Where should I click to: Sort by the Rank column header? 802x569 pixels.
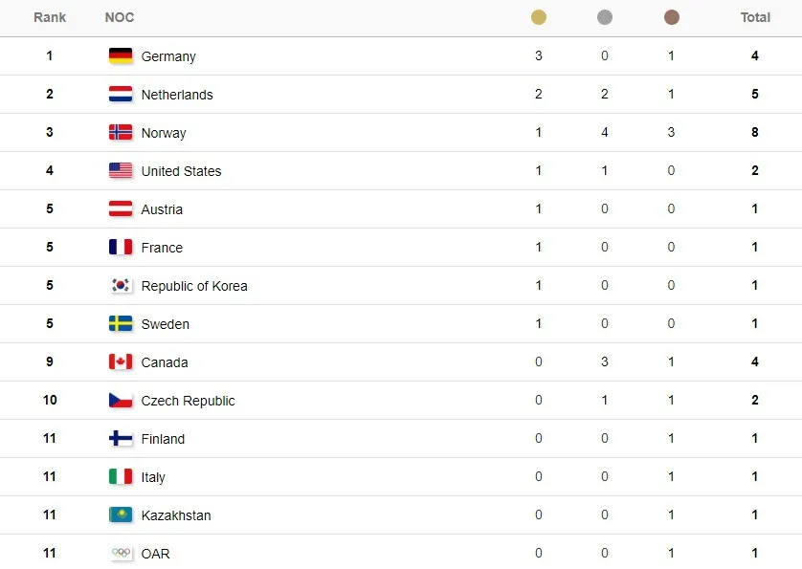50,17
